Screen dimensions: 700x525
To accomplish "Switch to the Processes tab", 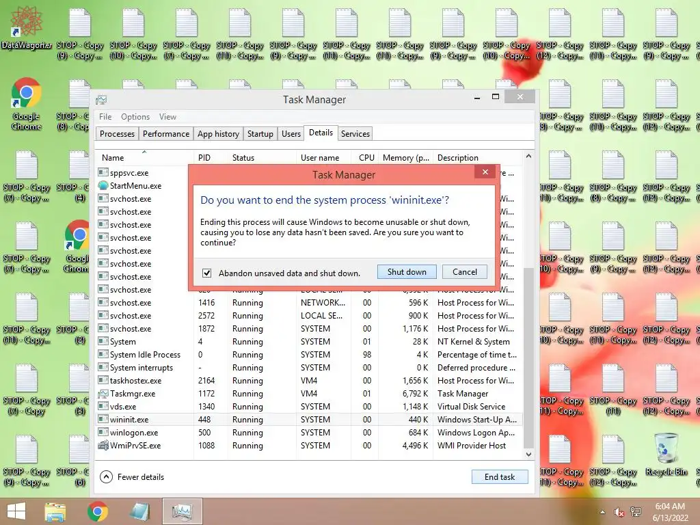I will click(x=117, y=134).
